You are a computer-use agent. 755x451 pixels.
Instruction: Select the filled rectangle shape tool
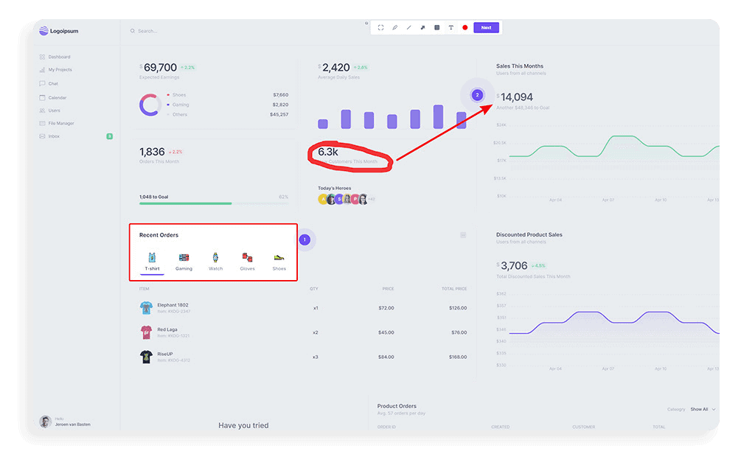[437, 27]
